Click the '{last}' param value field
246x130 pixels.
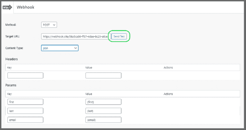[x=103, y=111]
